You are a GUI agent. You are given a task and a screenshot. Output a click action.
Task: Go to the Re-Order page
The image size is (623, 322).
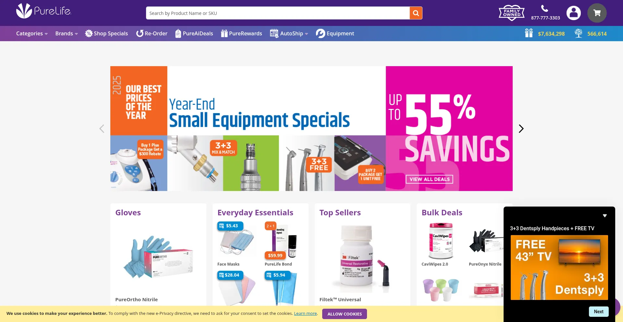[x=152, y=33]
